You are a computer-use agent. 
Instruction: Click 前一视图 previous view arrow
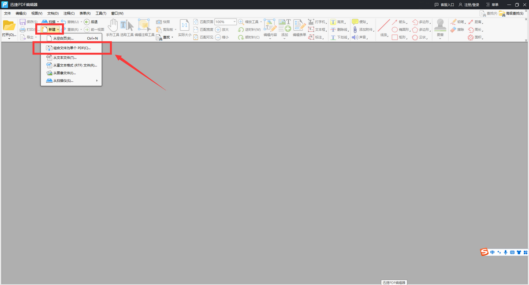[x=86, y=29]
